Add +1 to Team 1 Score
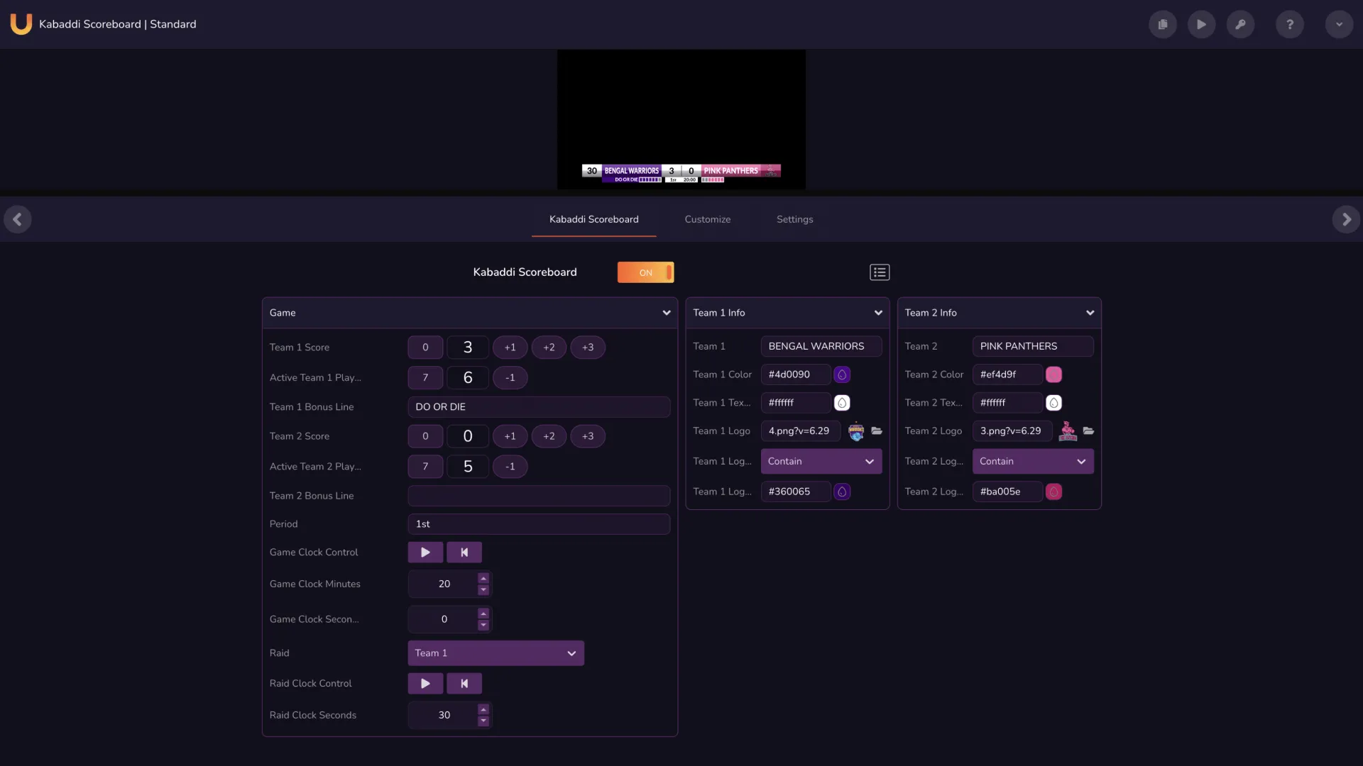The width and height of the screenshot is (1363, 766). click(510, 347)
